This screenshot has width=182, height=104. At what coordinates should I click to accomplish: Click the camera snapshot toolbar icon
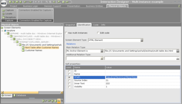pyautogui.click(x=67, y=2)
